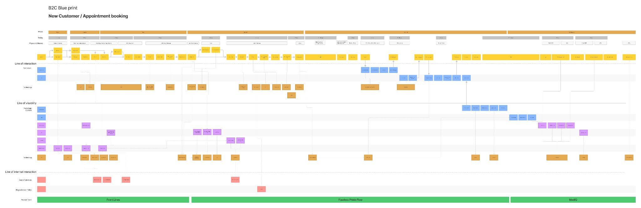Click the 'Front Lines' green team bar

coord(113,200)
